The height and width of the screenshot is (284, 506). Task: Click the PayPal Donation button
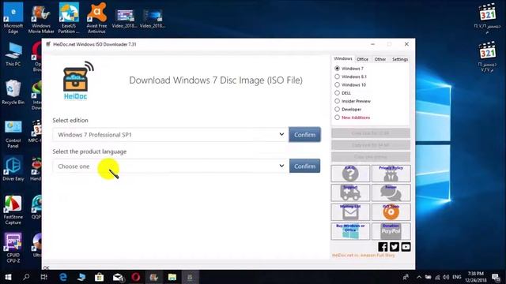click(391, 231)
